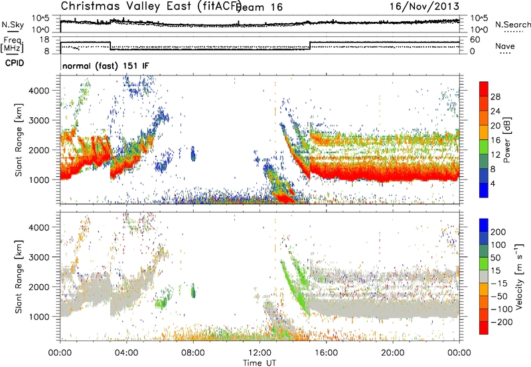Click the 'Slant Range [km]' label on the power panel

click(x=19, y=140)
